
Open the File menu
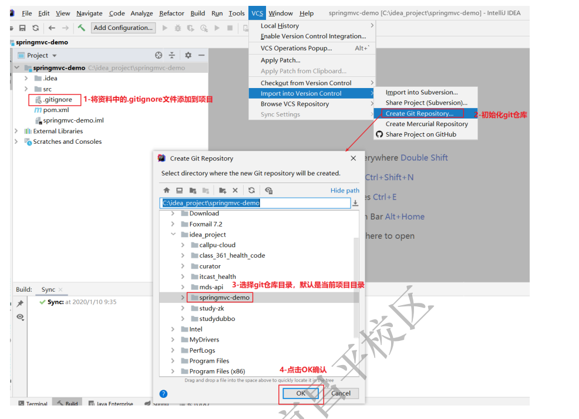click(x=26, y=13)
